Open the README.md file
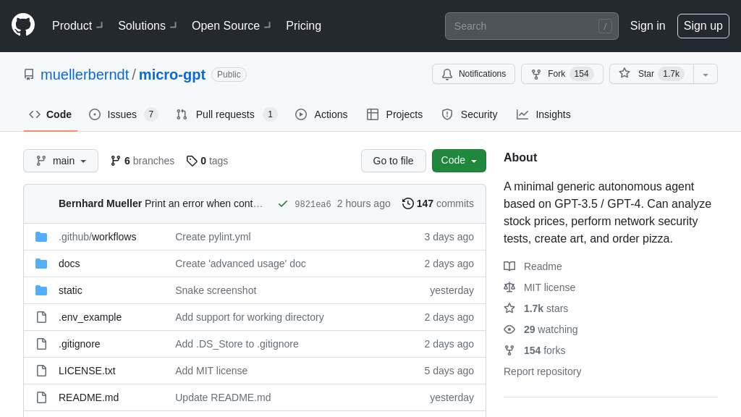 click(x=88, y=397)
